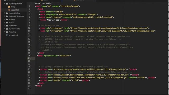Viewport: 169px width, 95px height.
Task: Click line number 21 in the gutter
Action: (x=29, y=58)
